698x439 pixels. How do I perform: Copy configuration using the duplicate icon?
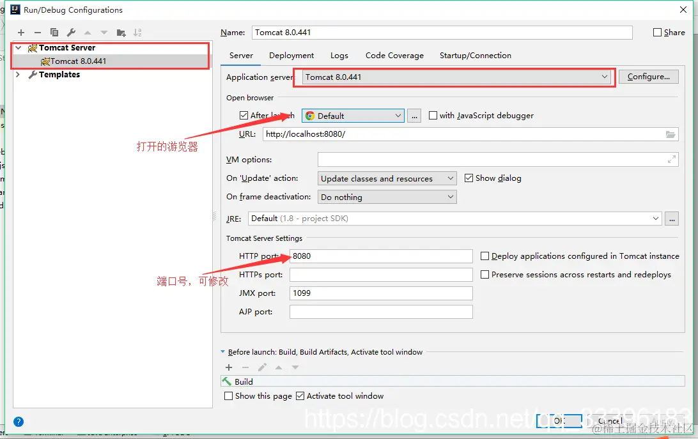[x=54, y=33]
